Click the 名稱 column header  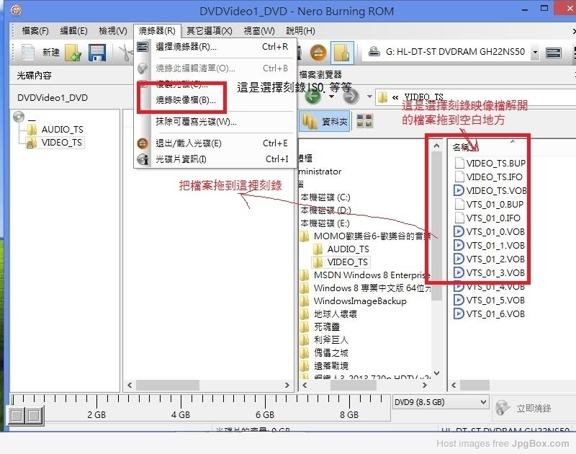click(x=462, y=147)
